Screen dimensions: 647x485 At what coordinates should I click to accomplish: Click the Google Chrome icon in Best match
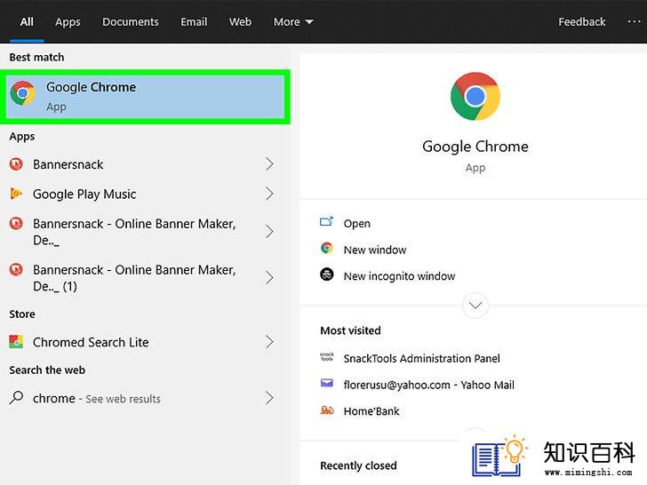tap(23, 93)
